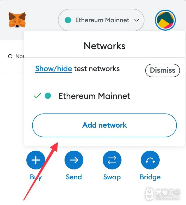Image resolution: width=186 pixels, height=205 pixels.
Task: Click the Bridge arc icon
Action: pos(150,160)
